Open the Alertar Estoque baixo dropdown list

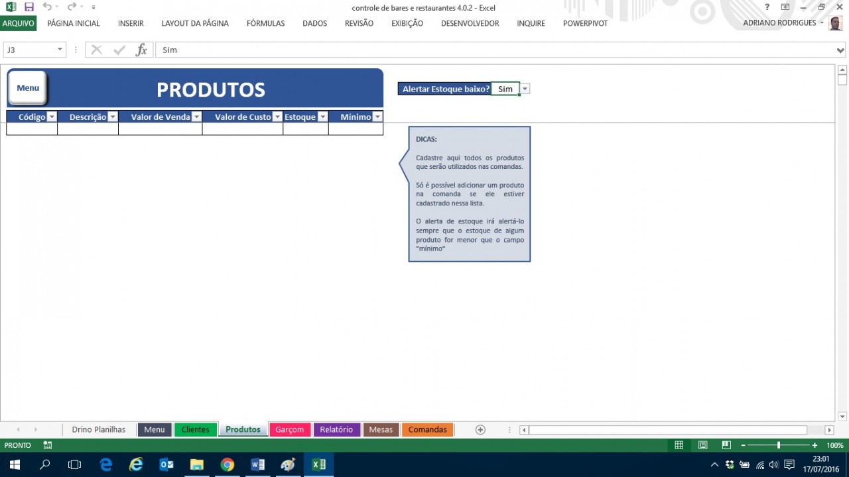tap(525, 89)
